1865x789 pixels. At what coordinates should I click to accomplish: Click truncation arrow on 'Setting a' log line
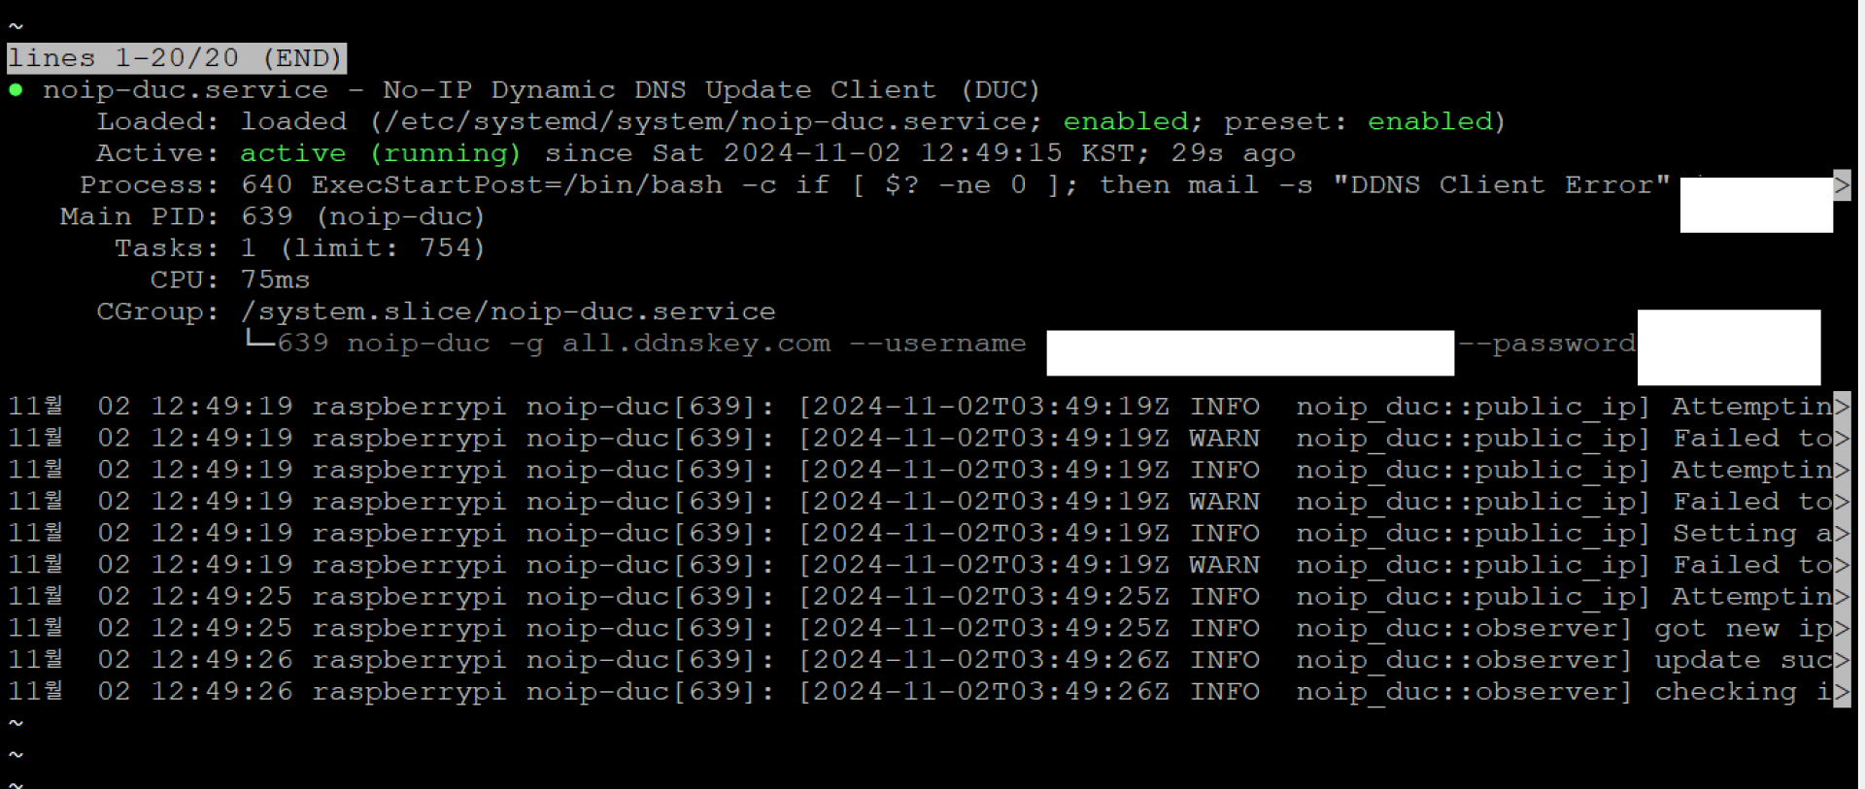(1841, 534)
